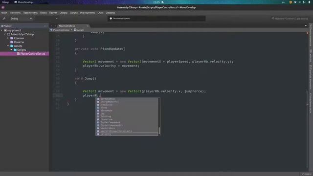Open the Инструменты menu
The image size is (313, 176).
point(88,13)
